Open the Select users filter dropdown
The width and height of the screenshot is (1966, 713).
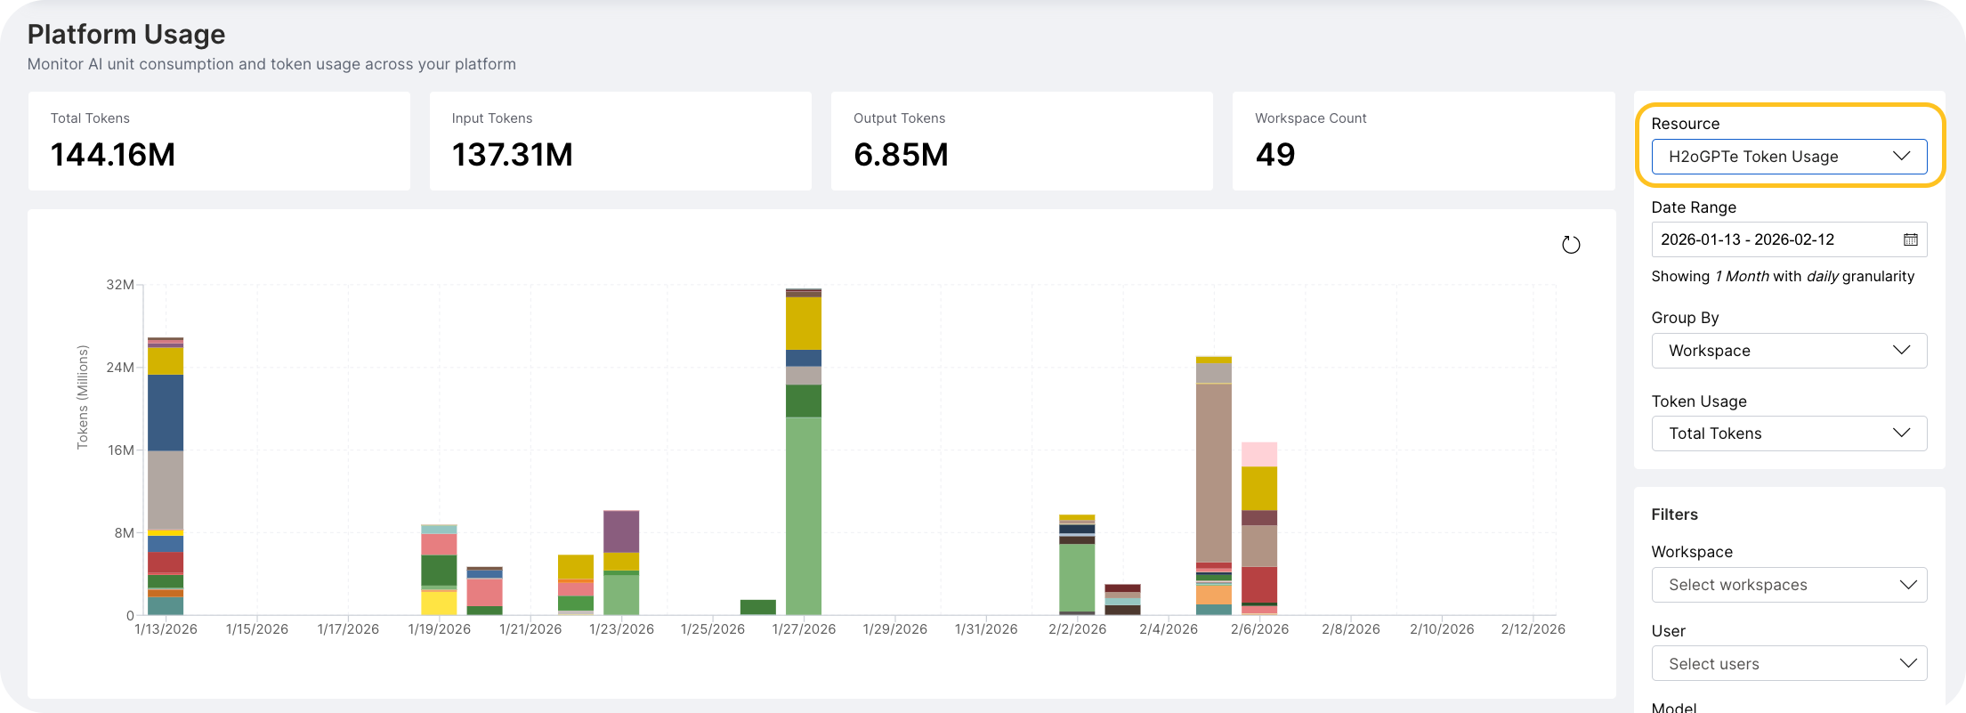tap(1789, 664)
